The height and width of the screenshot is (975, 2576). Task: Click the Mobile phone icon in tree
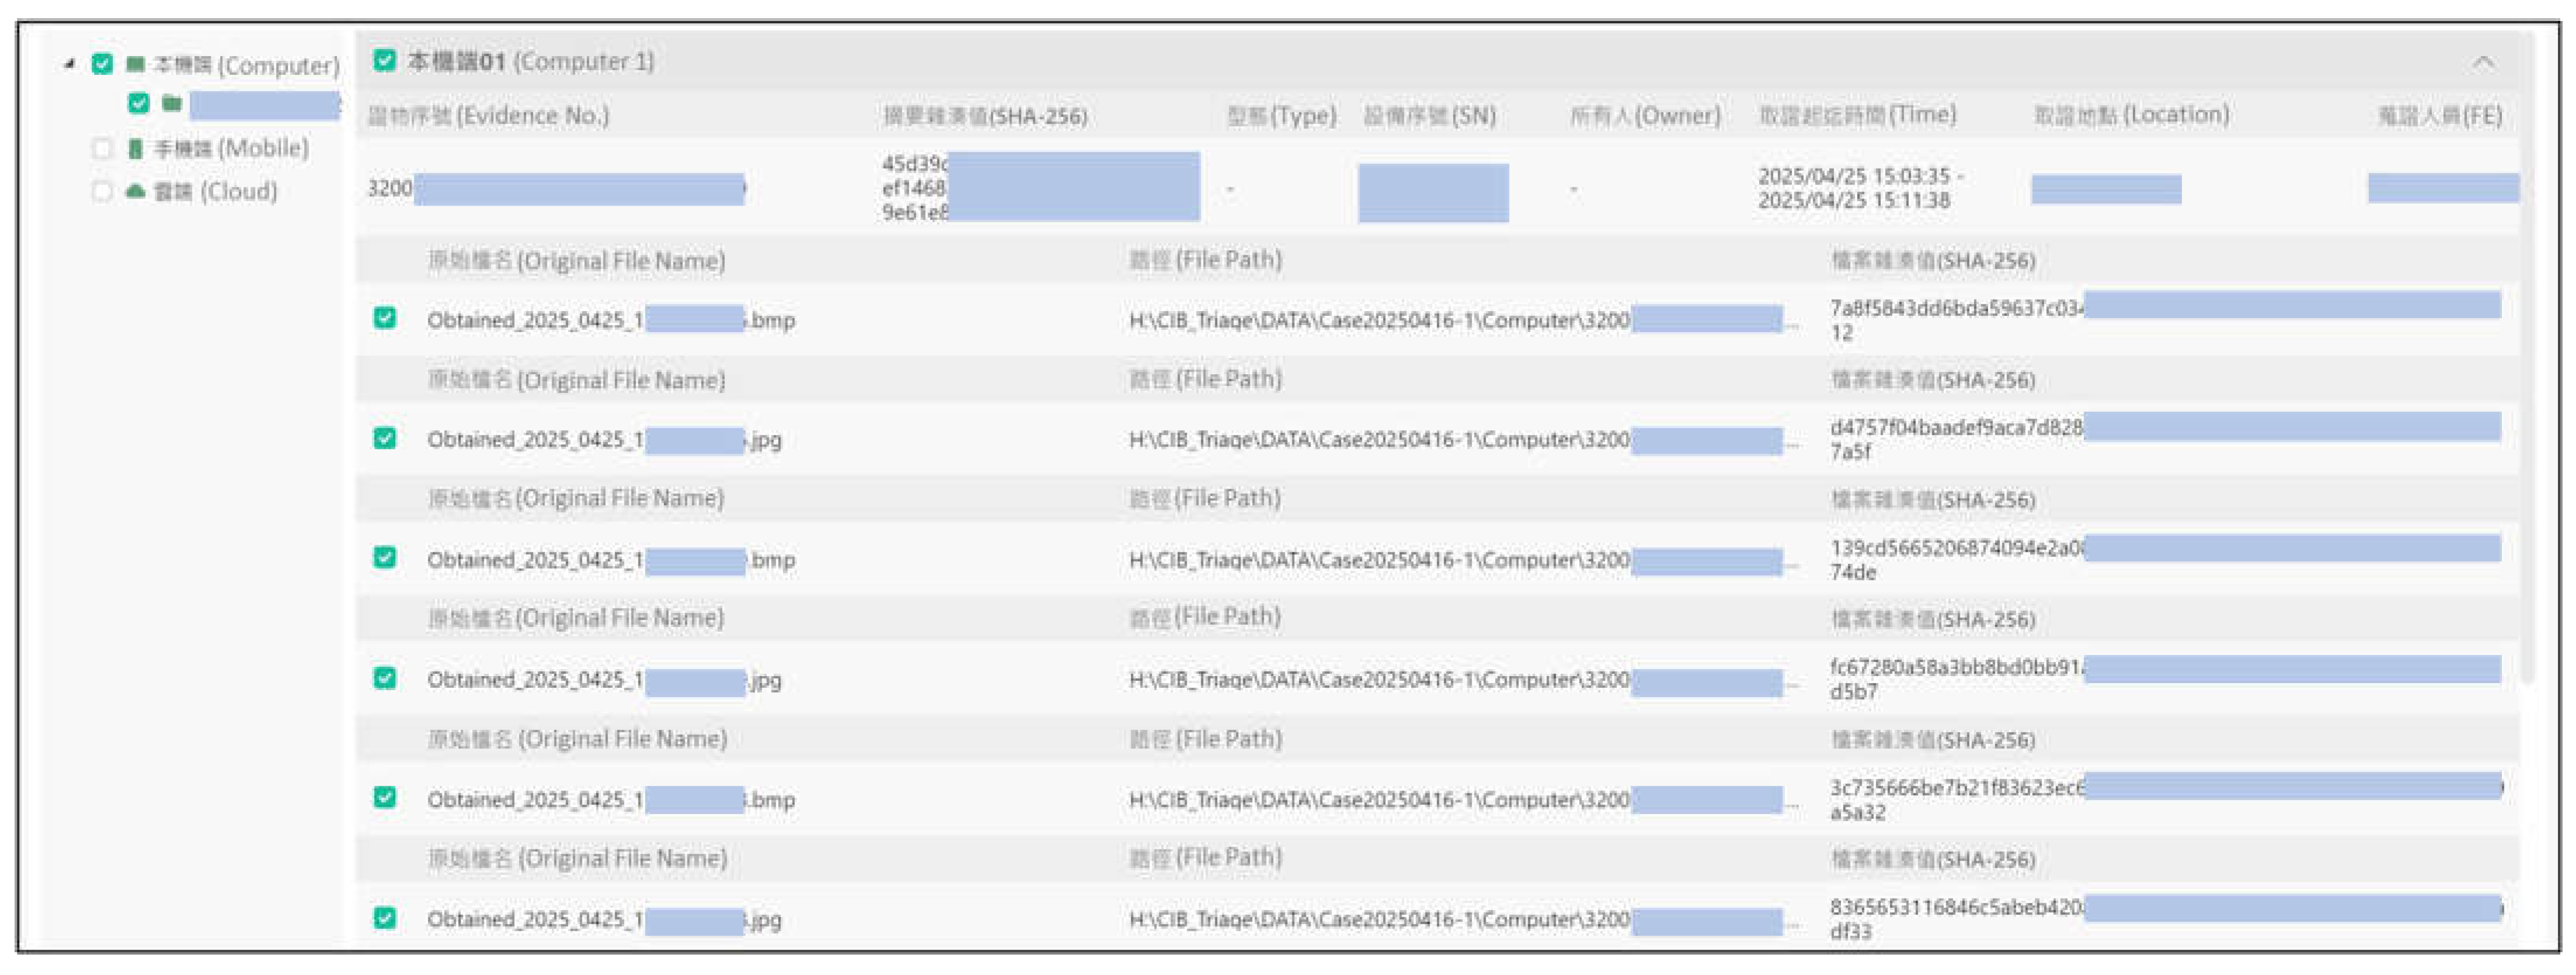coord(136,149)
